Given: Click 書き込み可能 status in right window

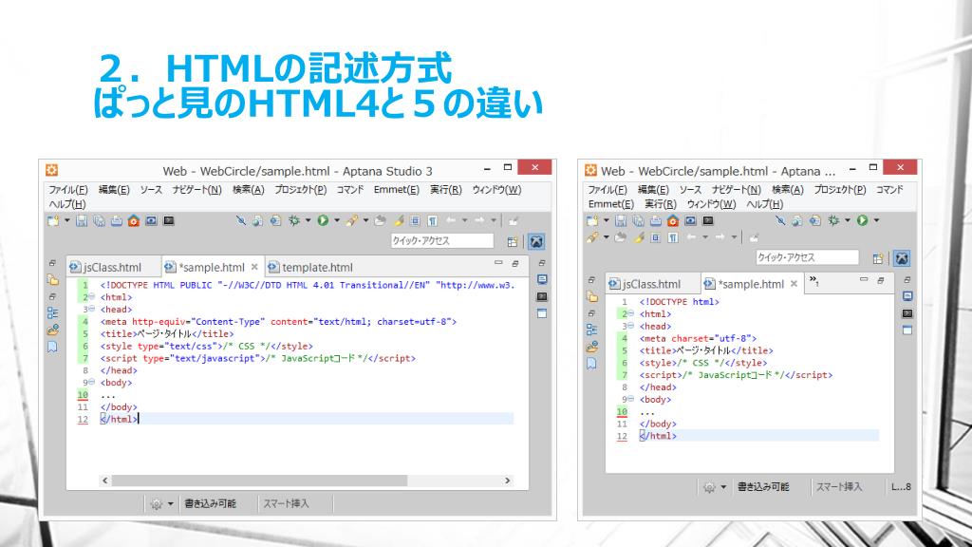Looking at the screenshot, I should coord(763,487).
